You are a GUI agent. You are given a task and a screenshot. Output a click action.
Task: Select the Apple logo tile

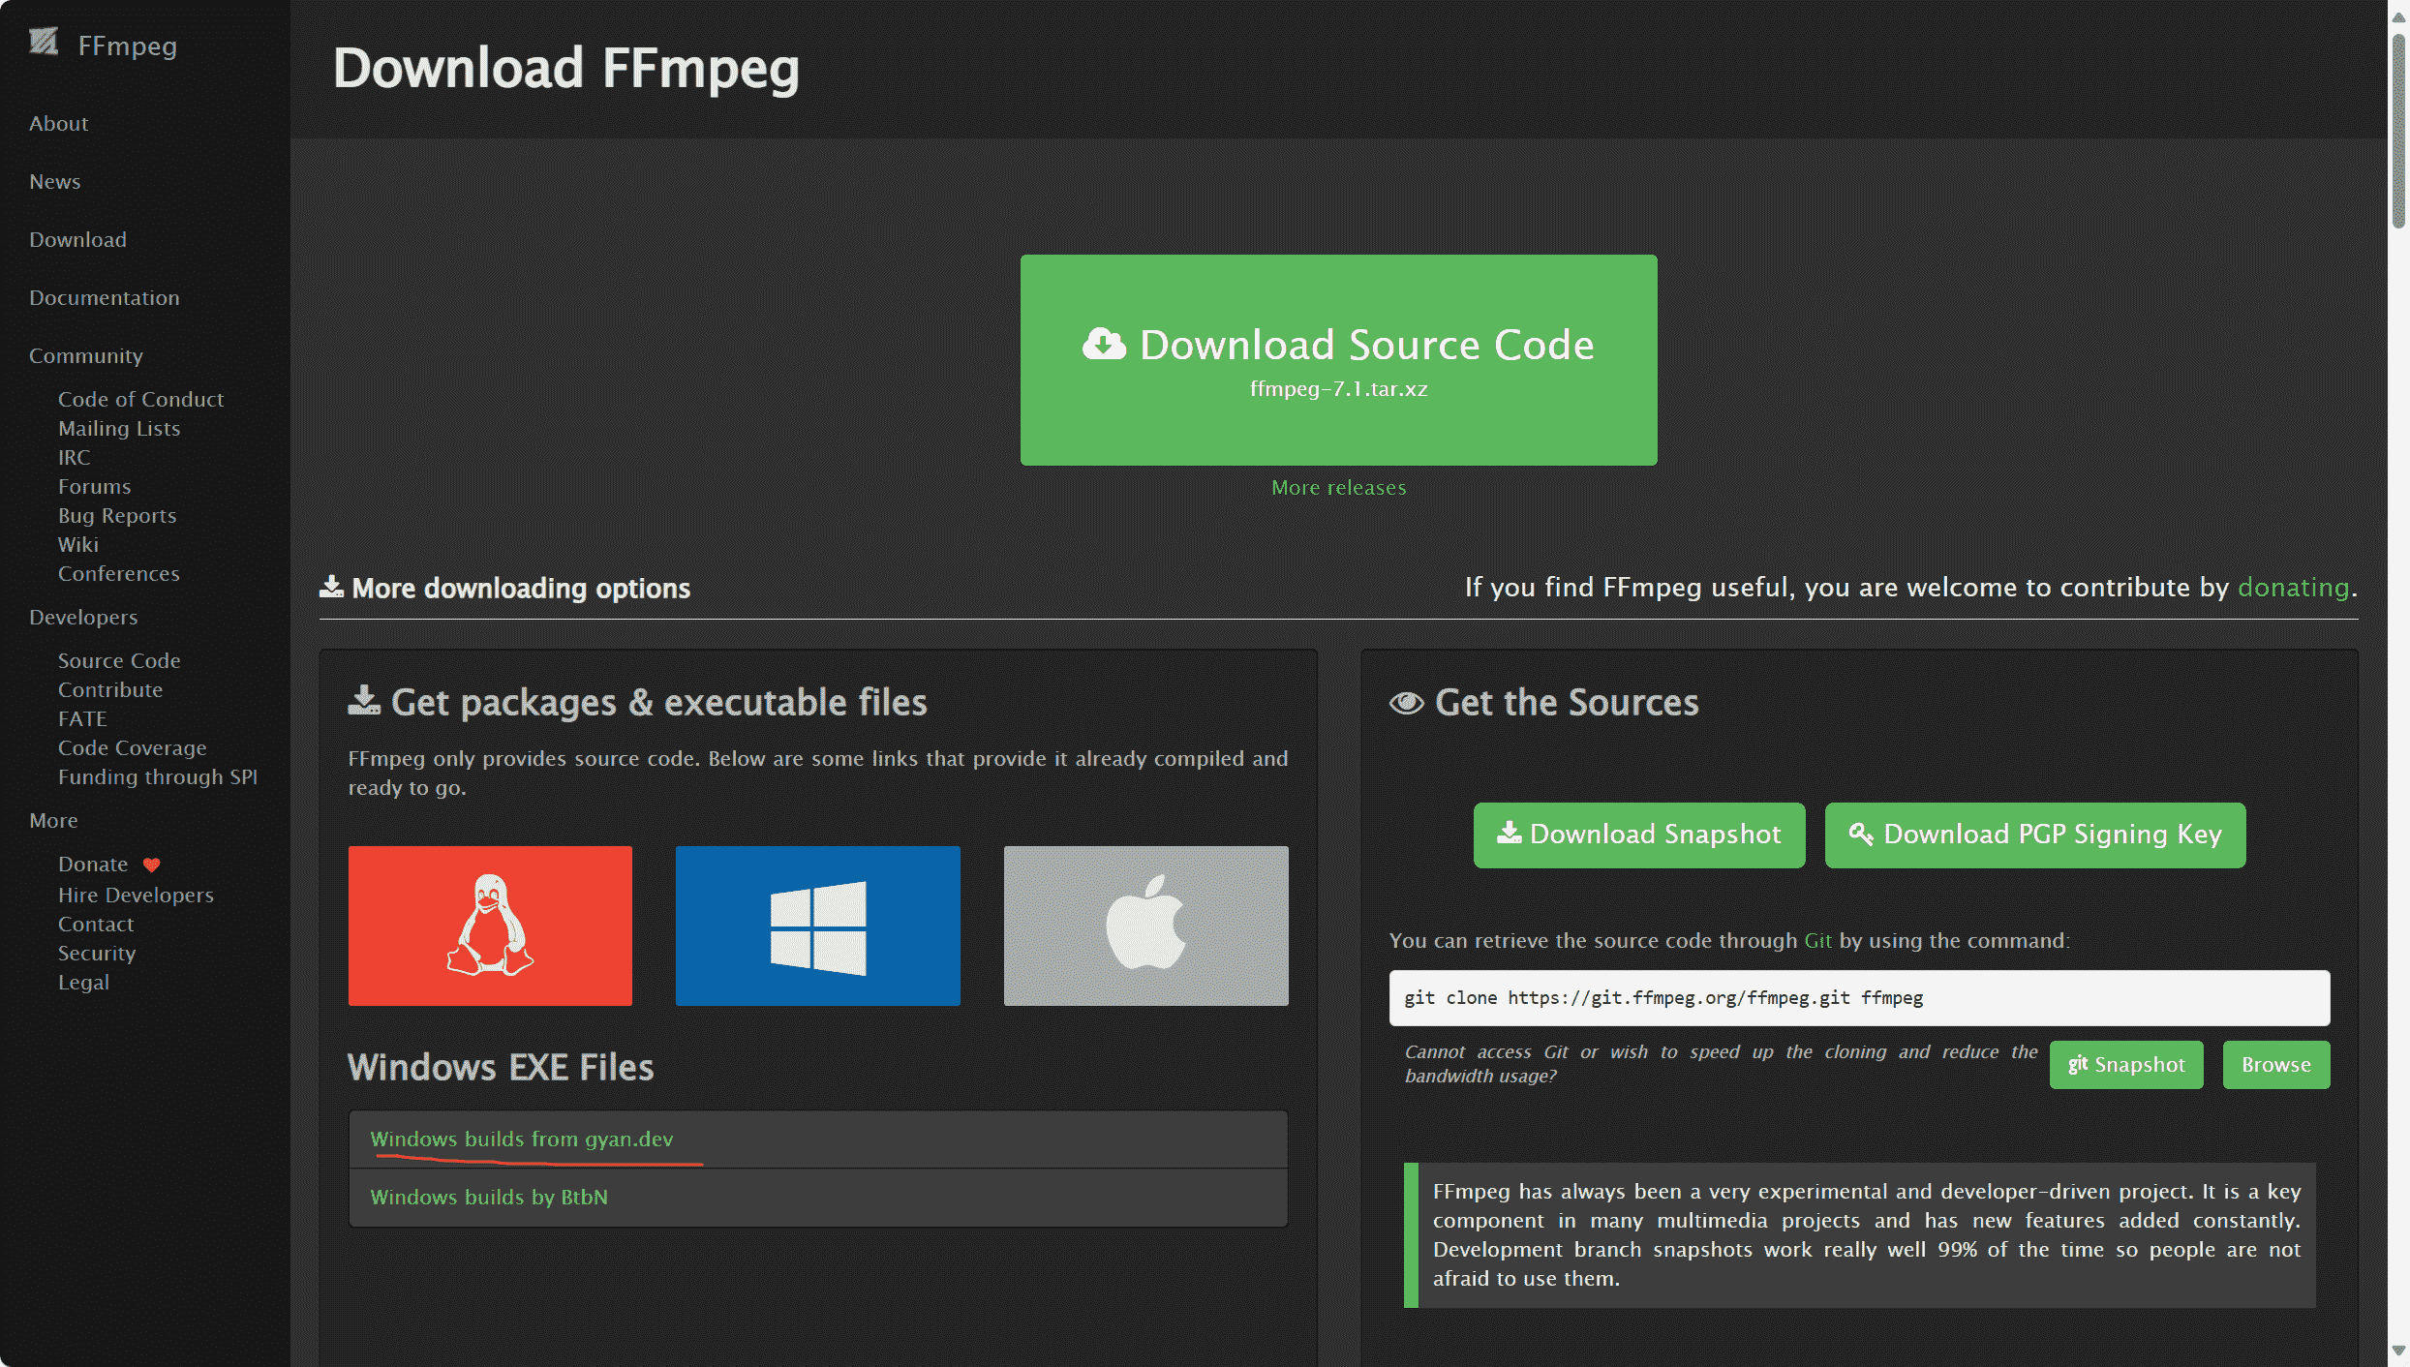1145,926
